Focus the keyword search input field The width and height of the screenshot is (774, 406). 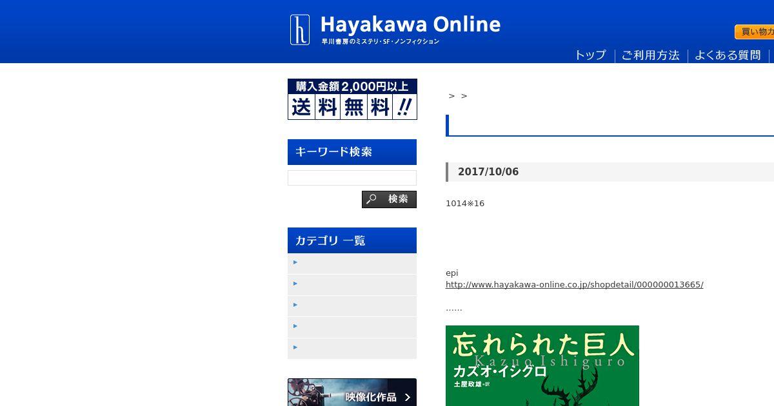pyautogui.click(x=352, y=178)
